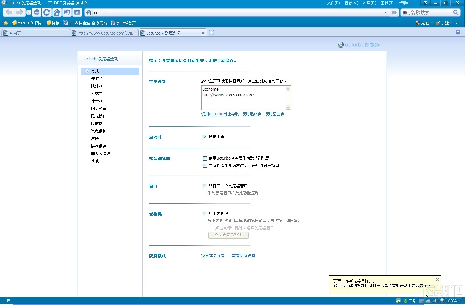Expand the toolbar overflow chevron
The image size is (465, 305).
[457, 23]
